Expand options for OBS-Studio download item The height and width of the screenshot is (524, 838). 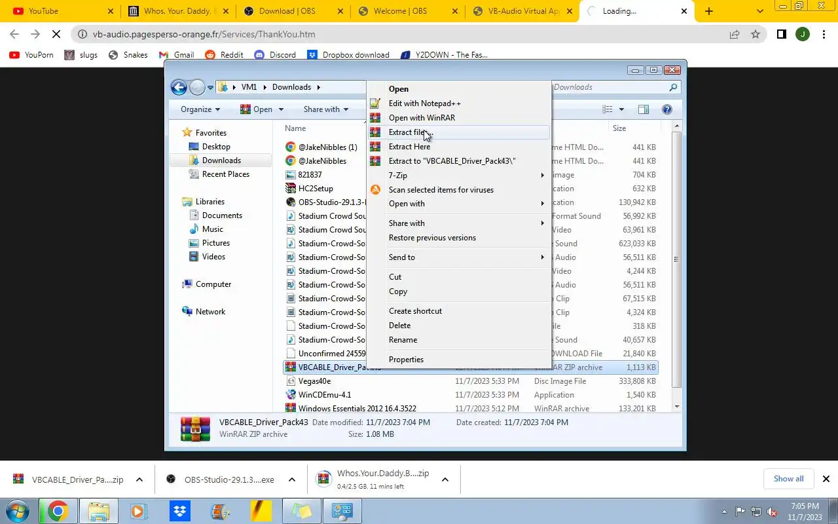[x=292, y=479]
